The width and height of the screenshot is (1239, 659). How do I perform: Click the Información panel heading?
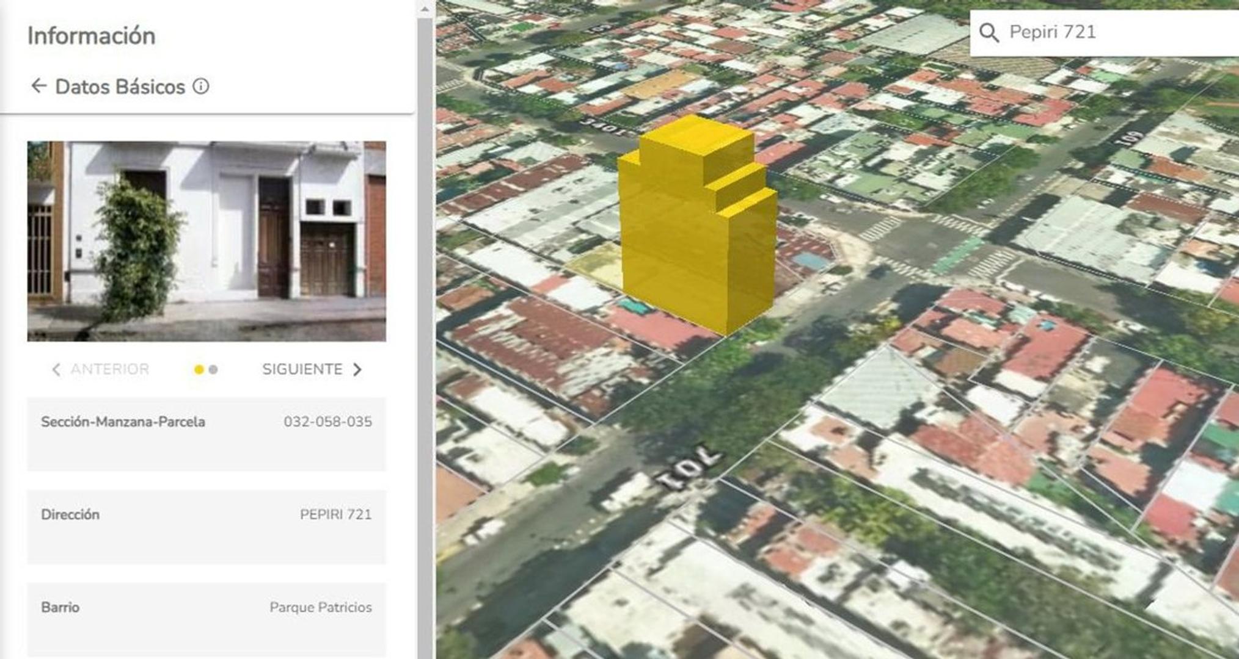[91, 35]
